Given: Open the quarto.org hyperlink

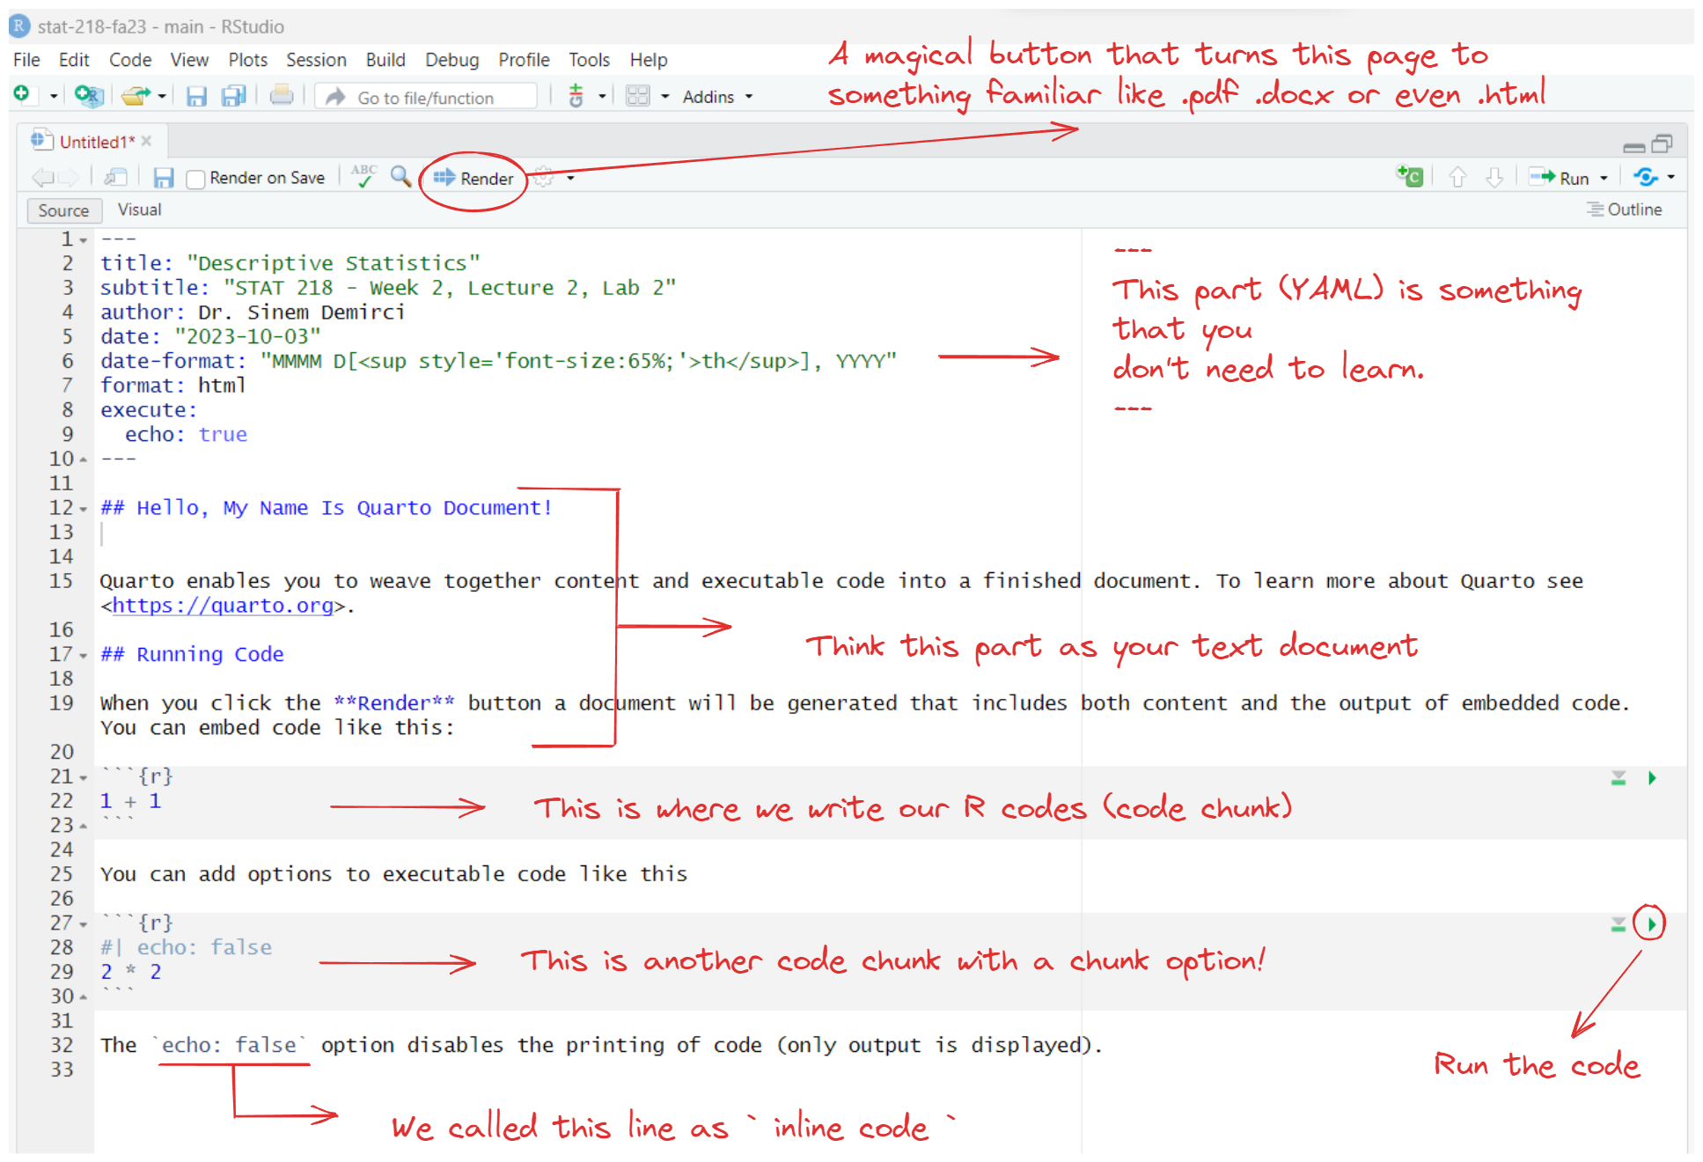Looking at the screenshot, I should click(224, 606).
